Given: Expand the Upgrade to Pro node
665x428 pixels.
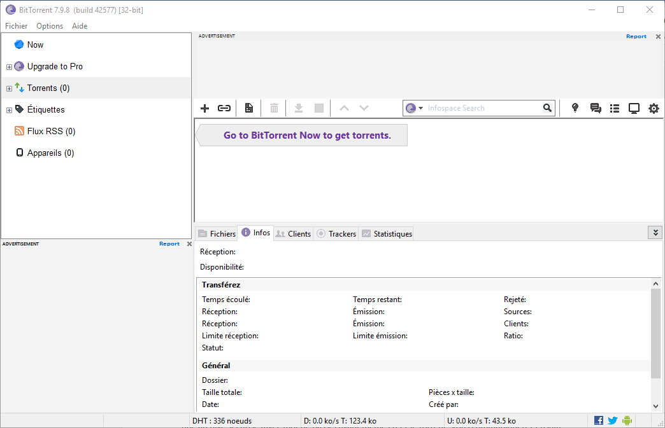Looking at the screenshot, I should point(9,67).
